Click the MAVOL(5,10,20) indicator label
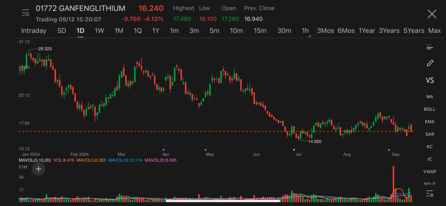 pos(35,160)
